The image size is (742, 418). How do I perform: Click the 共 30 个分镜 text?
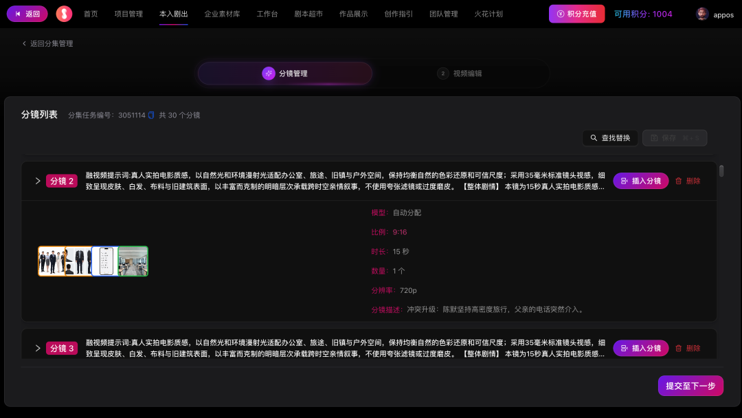179,115
